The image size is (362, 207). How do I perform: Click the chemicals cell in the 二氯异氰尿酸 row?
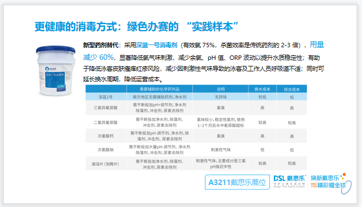pyautogui.click(x=160, y=122)
